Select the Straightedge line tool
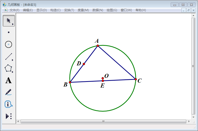Viewport: 198px width, 131px height. coord(9,56)
